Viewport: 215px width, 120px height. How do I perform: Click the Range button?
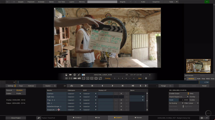tap(163, 86)
